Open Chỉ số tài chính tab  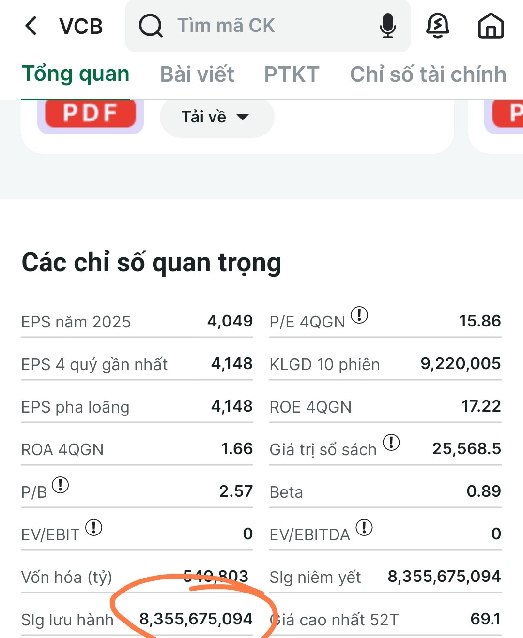tap(428, 74)
